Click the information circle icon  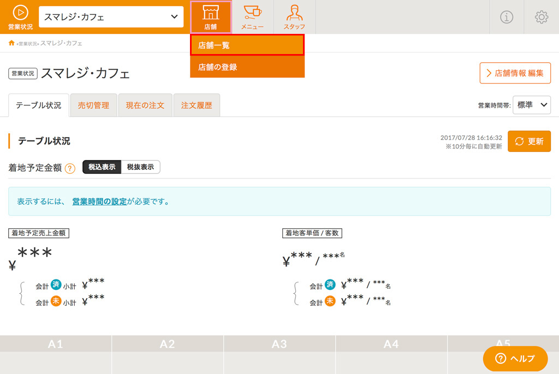506,17
